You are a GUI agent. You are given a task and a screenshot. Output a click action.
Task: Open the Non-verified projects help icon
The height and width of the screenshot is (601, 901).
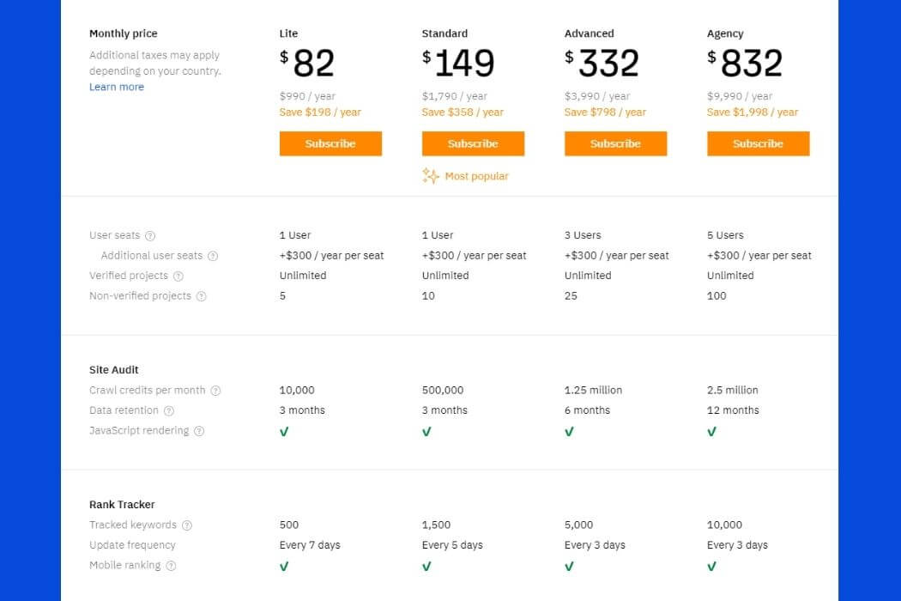[x=201, y=296]
